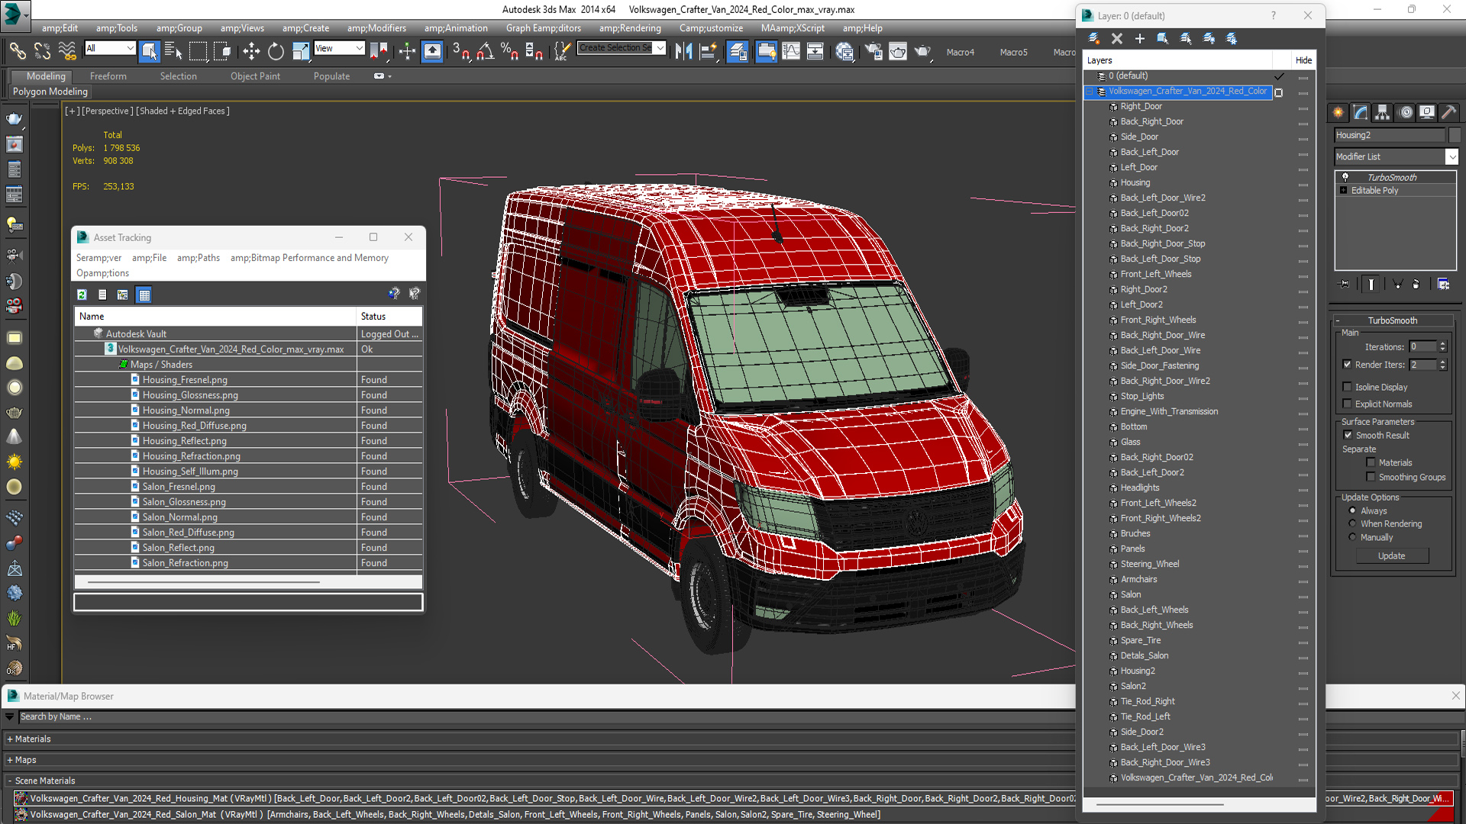Viewport: 1466px width, 824px height.
Task: Open Select by Name dialog icon
Action: coord(173,51)
